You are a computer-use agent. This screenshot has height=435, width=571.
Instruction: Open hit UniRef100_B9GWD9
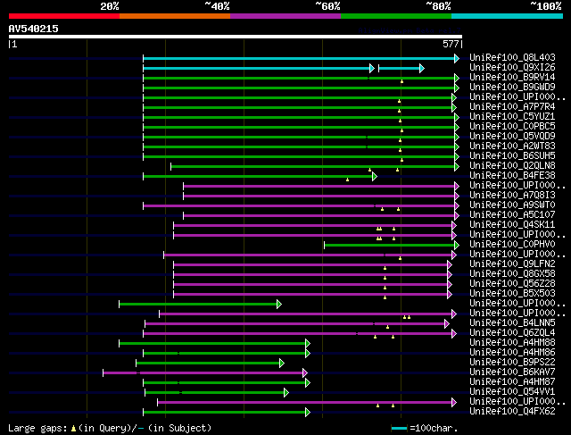click(x=512, y=88)
